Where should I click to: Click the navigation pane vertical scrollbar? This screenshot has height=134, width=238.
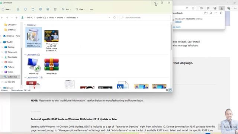(22, 66)
